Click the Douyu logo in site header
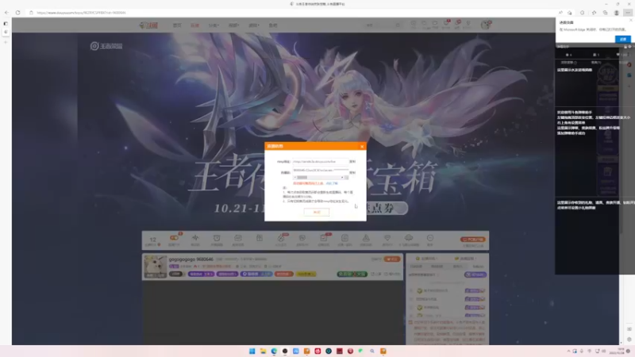The height and width of the screenshot is (357, 635). coord(148,25)
